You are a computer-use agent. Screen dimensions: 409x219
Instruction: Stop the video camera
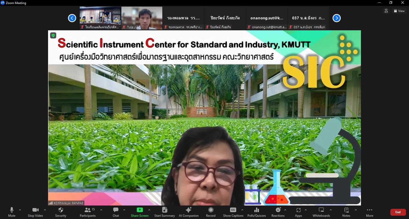(x=35, y=212)
